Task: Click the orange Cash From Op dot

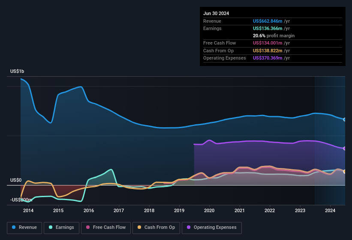Action: click(x=140, y=228)
